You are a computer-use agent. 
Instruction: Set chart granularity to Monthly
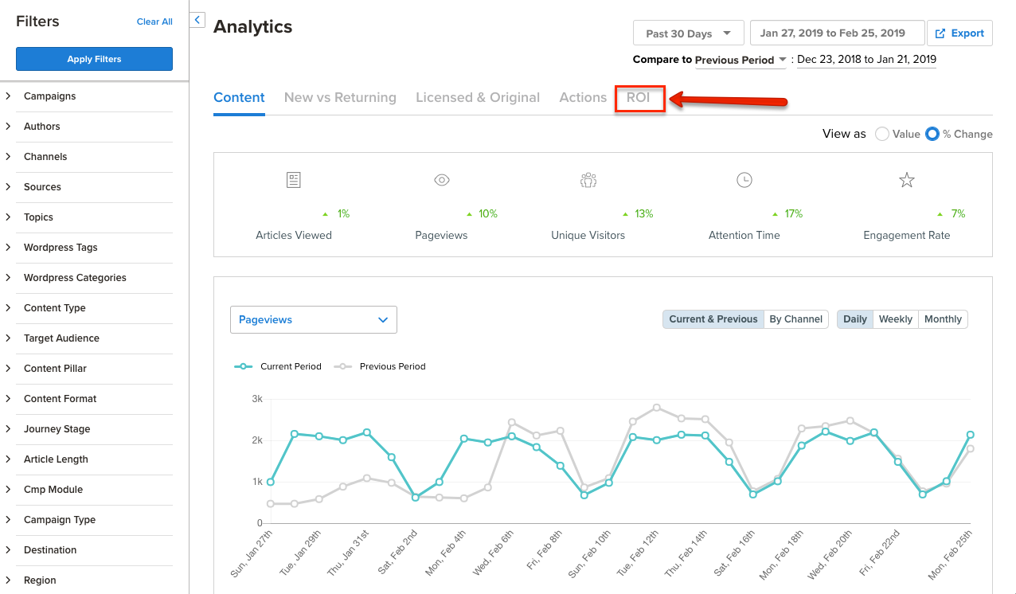(944, 319)
